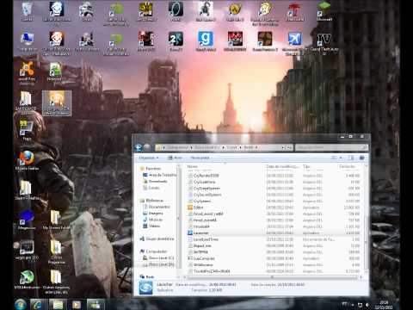
Task: Open the Computador desktop icon
Action: (27, 41)
